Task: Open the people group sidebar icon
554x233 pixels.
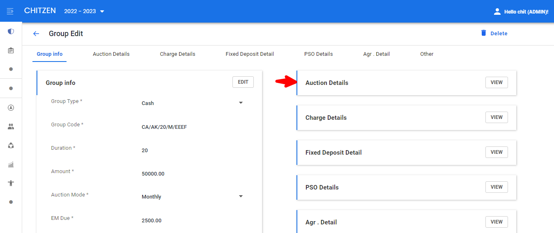Action: tap(11, 127)
